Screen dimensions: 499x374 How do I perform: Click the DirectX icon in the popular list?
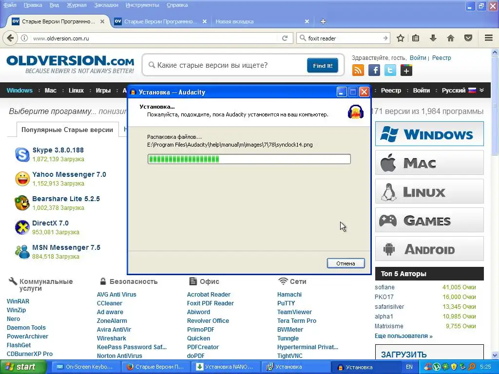(22, 227)
